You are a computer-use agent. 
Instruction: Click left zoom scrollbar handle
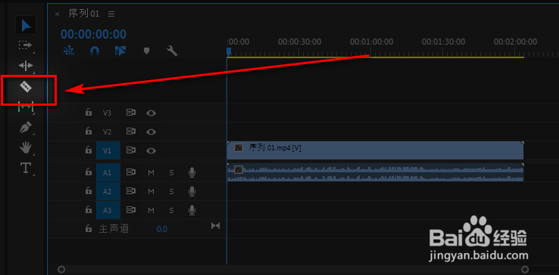(61, 269)
